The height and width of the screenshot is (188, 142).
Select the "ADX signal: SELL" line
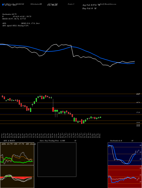coord(15,26)
